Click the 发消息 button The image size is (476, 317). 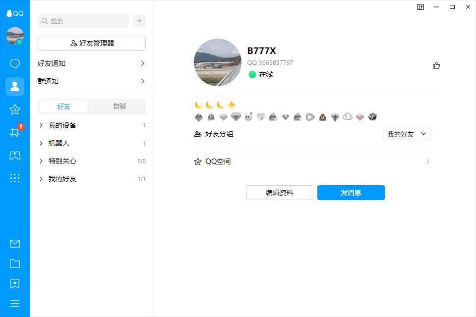[x=351, y=193]
